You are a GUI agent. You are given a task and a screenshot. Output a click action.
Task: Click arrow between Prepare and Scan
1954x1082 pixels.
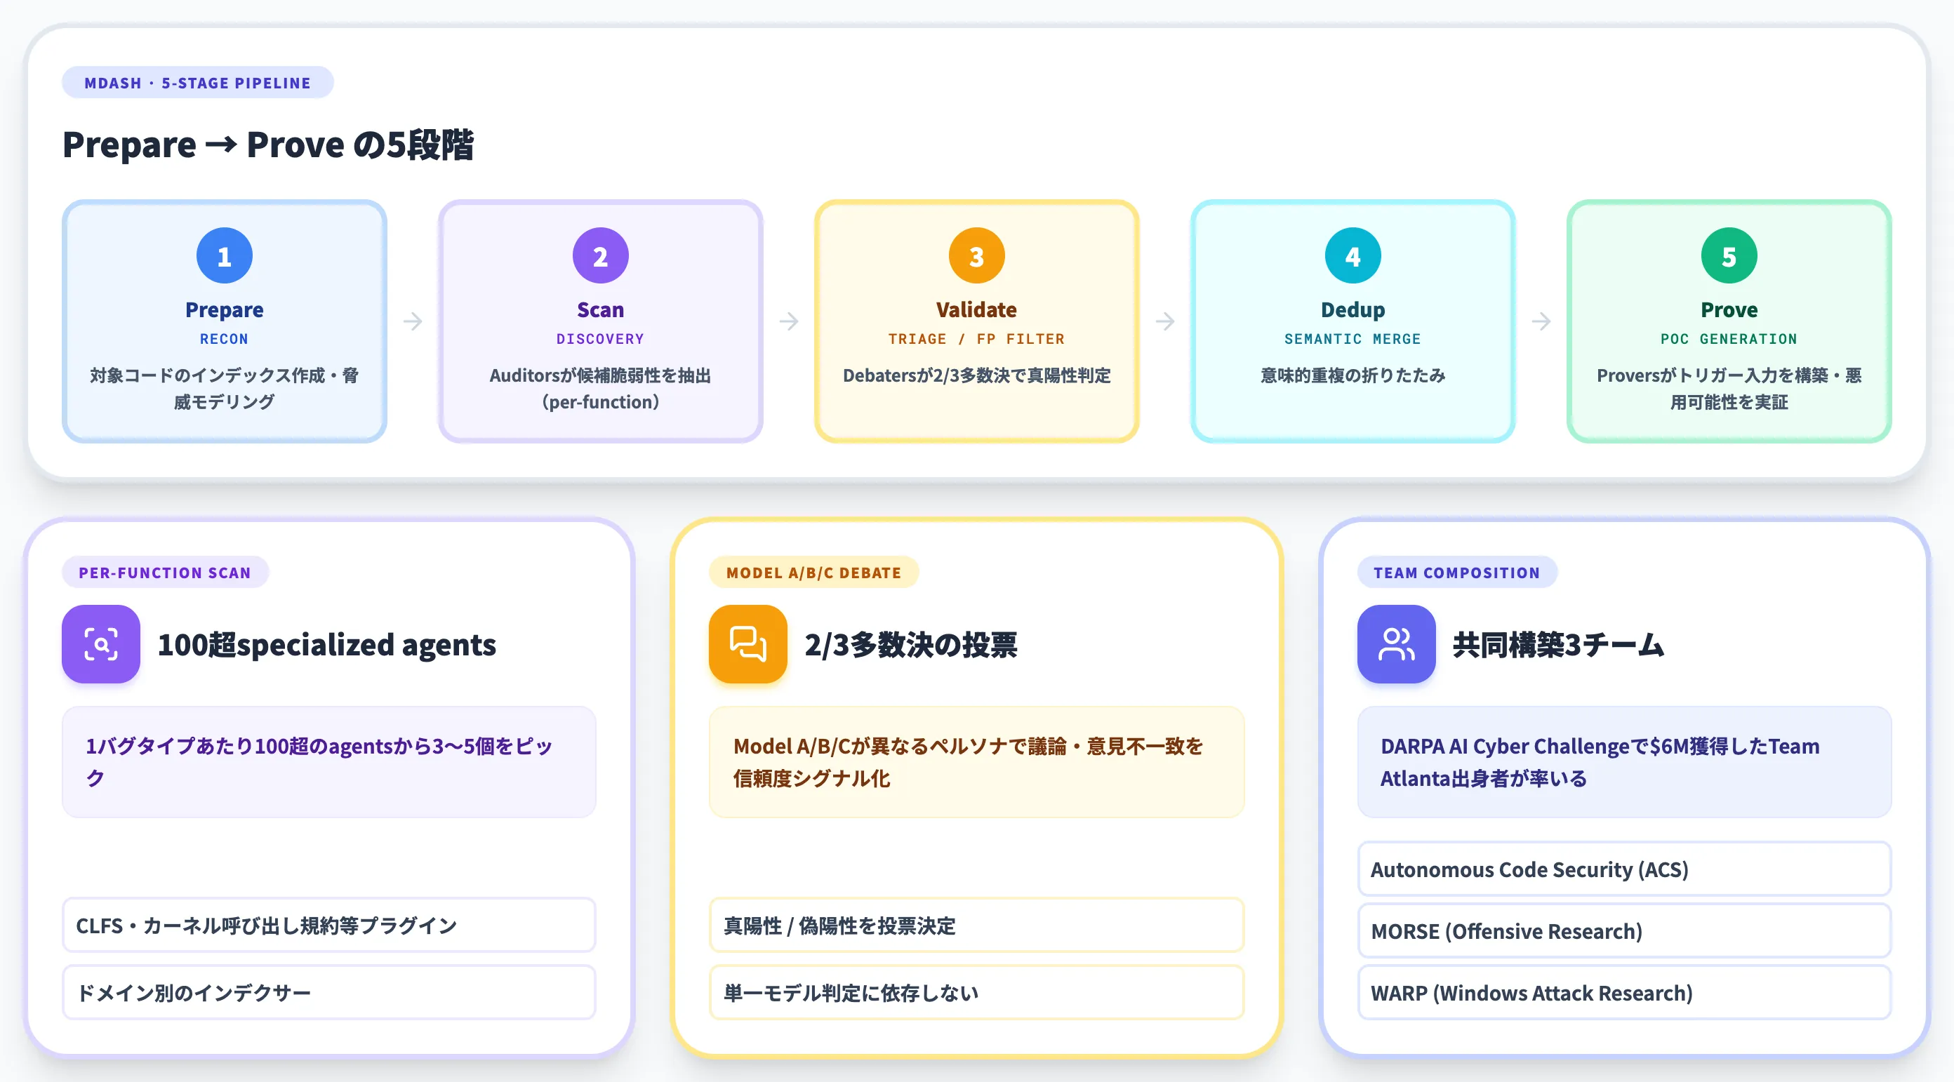[x=413, y=321]
